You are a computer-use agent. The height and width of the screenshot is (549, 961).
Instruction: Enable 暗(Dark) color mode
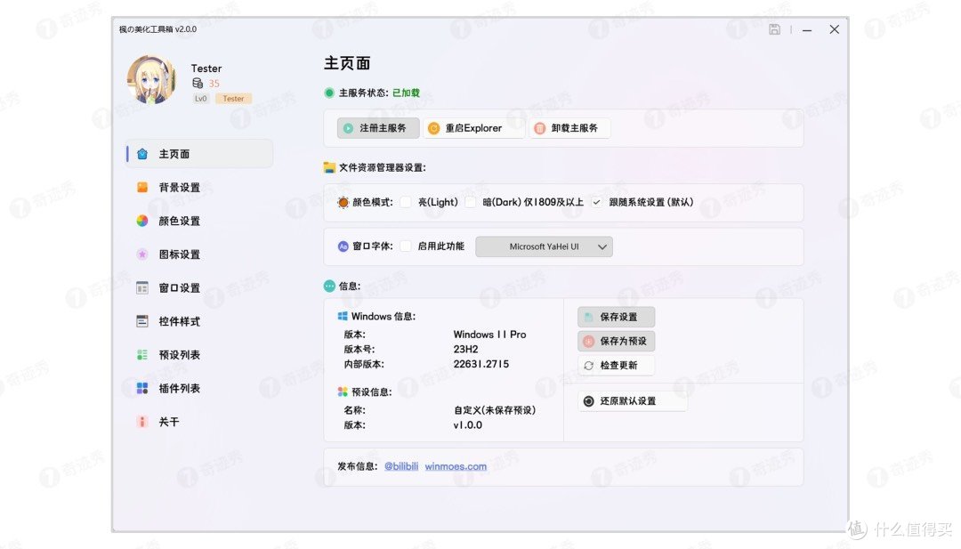point(472,202)
